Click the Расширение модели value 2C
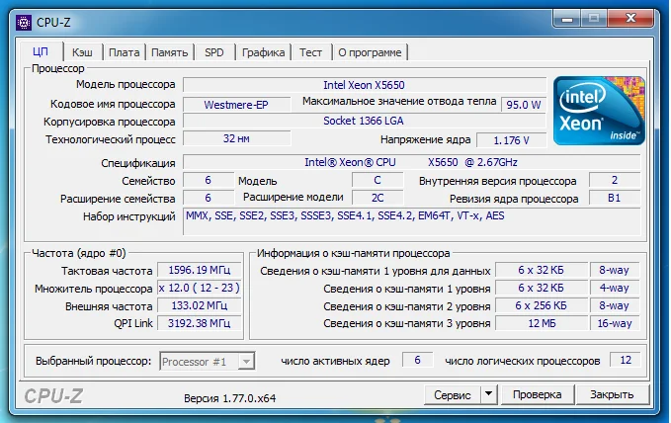The width and height of the screenshot is (671, 423). click(x=377, y=198)
